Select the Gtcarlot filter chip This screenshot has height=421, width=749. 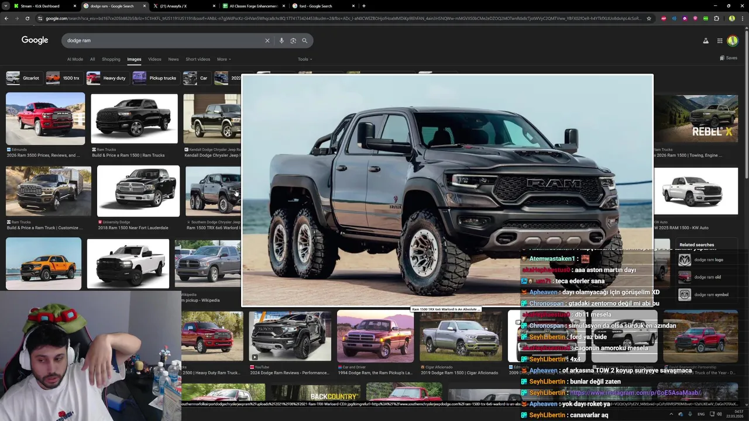pos(23,78)
